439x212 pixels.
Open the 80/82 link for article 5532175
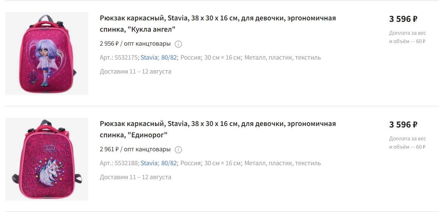pyautogui.click(x=169, y=58)
